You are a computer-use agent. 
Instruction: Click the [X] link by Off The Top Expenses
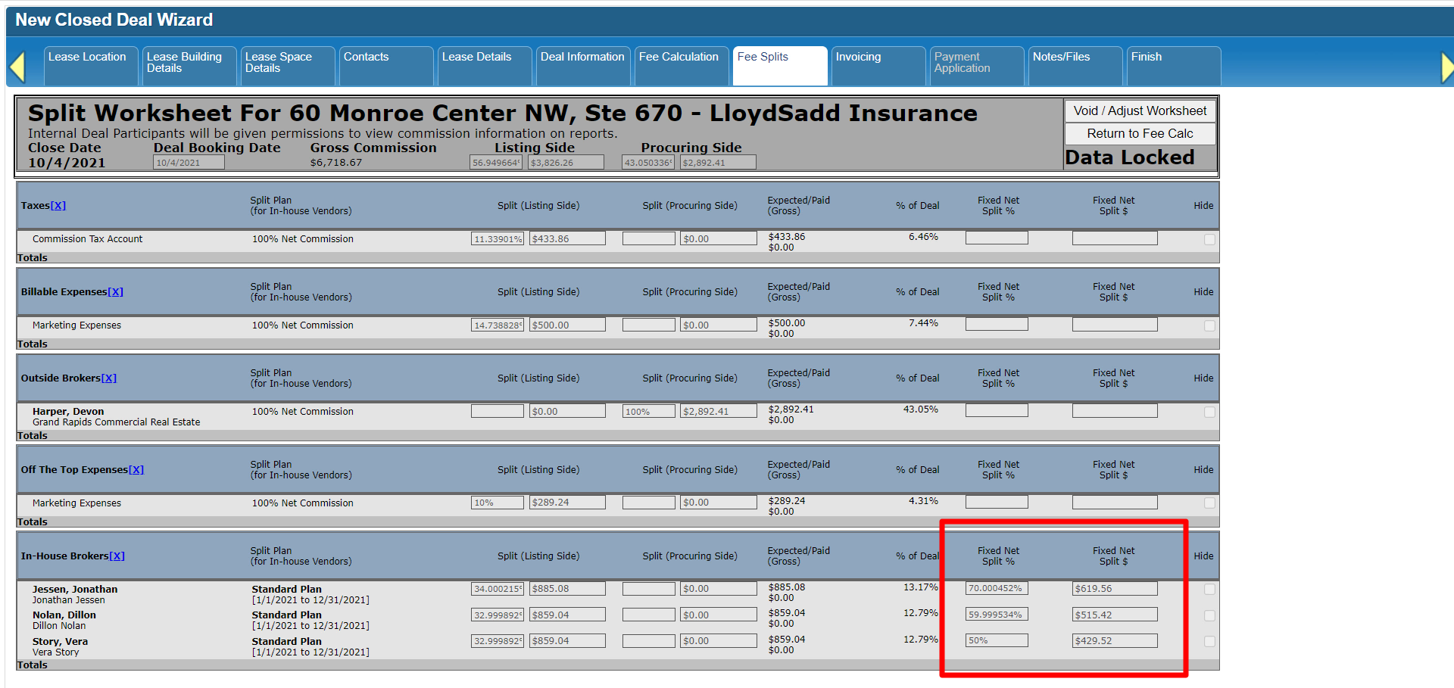tap(136, 470)
